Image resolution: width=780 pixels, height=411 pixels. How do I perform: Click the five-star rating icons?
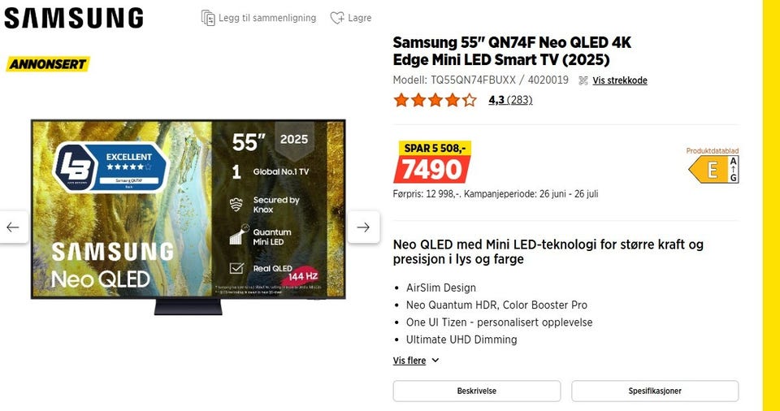(435, 100)
